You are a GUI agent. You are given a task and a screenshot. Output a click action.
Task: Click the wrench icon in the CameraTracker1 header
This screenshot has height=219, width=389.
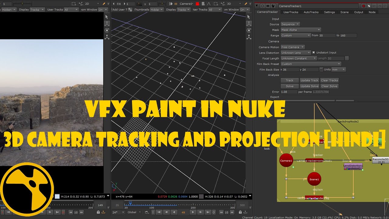pyautogui.click(x=273, y=6)
